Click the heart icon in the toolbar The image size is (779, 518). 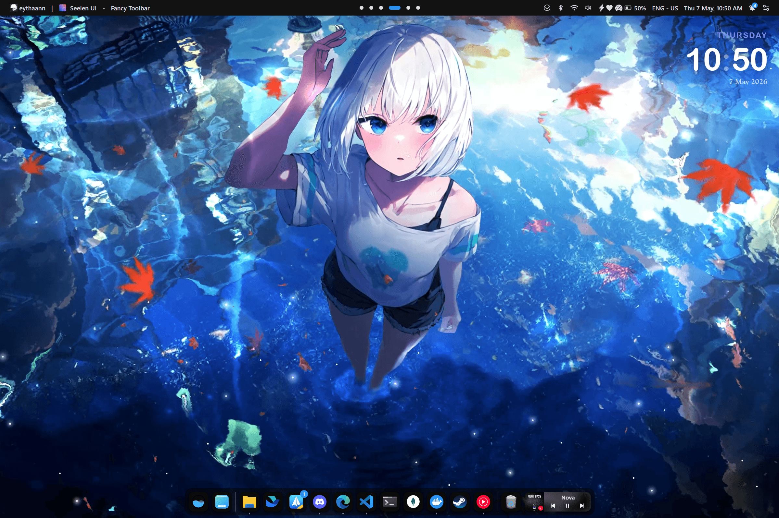tap(609, 8)
